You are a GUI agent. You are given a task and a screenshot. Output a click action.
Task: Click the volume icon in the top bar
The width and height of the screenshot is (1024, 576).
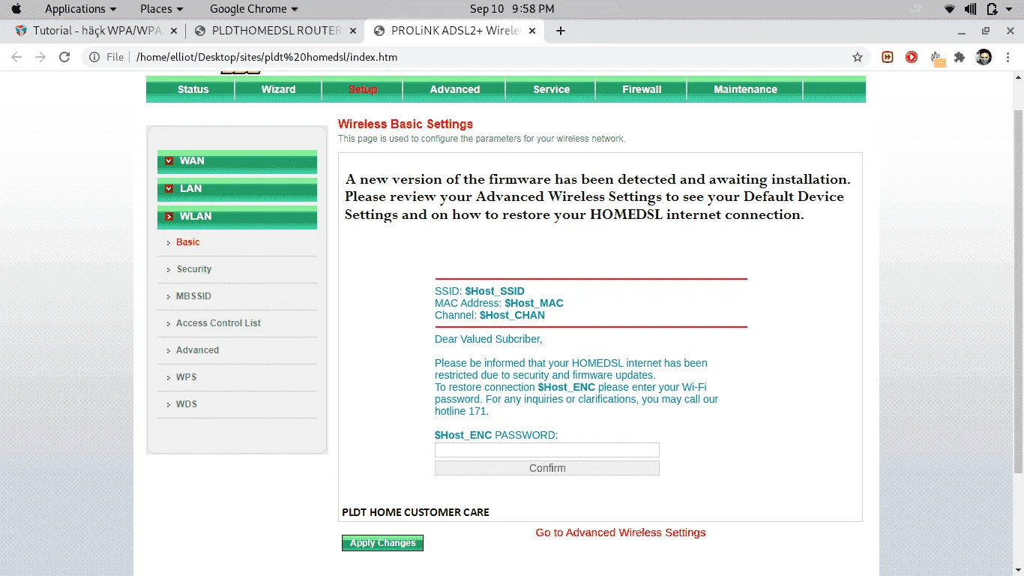coord(971,9)
